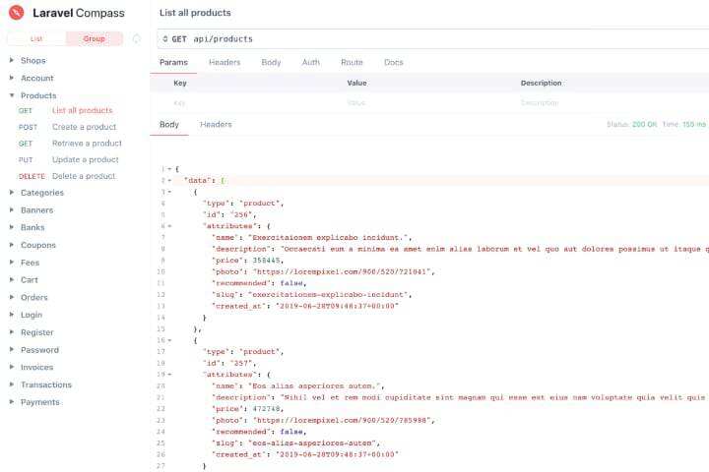Viewport: 709px width, 472px height.
Task: Open the request Headers tab
Action: (x=225, y=62)
